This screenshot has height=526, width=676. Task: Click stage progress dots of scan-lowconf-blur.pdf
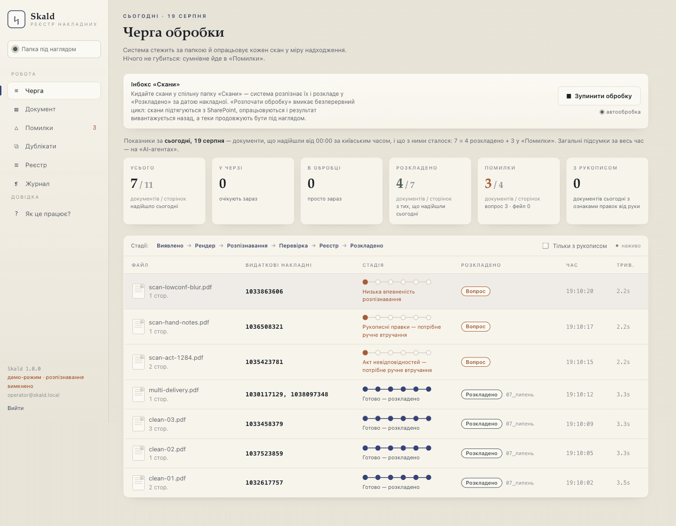[x=397, y=282]
